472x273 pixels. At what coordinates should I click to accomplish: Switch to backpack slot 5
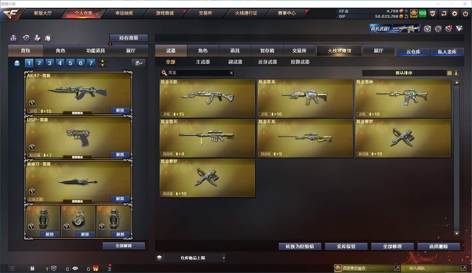pos(70,63)
